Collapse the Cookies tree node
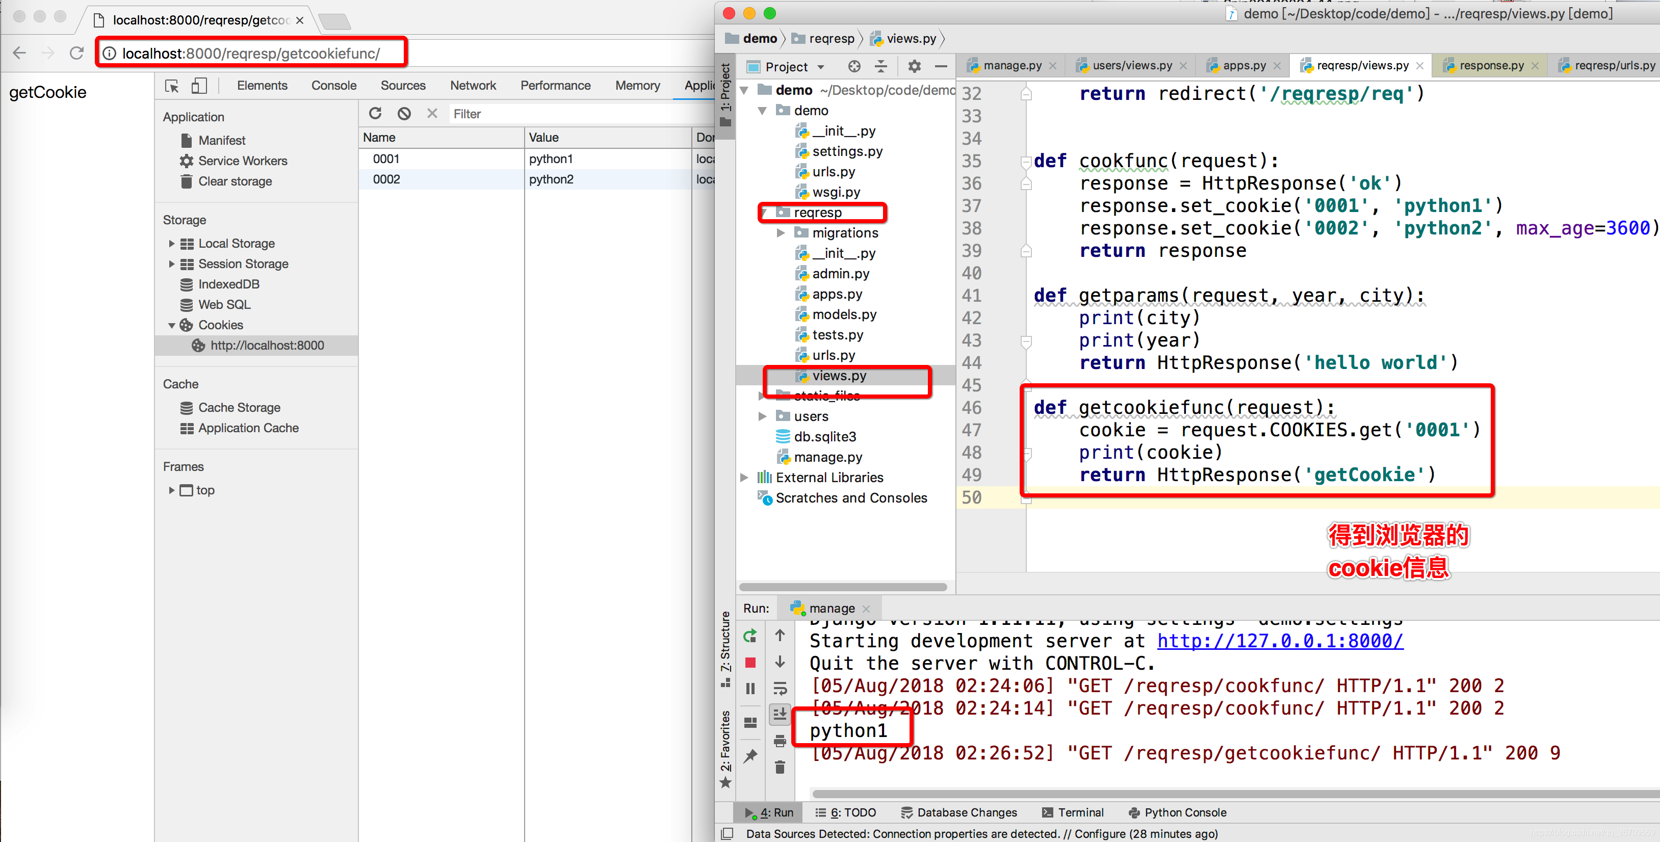This screenshot has height=842, width=1660. 171,325
